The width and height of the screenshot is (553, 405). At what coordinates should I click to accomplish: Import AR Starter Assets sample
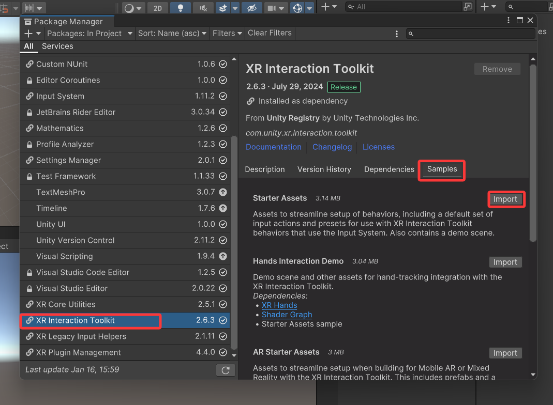[x=505, y=353]
